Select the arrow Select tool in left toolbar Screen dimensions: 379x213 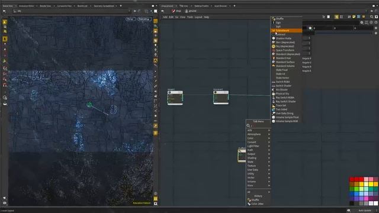click(x=5, y=38)
